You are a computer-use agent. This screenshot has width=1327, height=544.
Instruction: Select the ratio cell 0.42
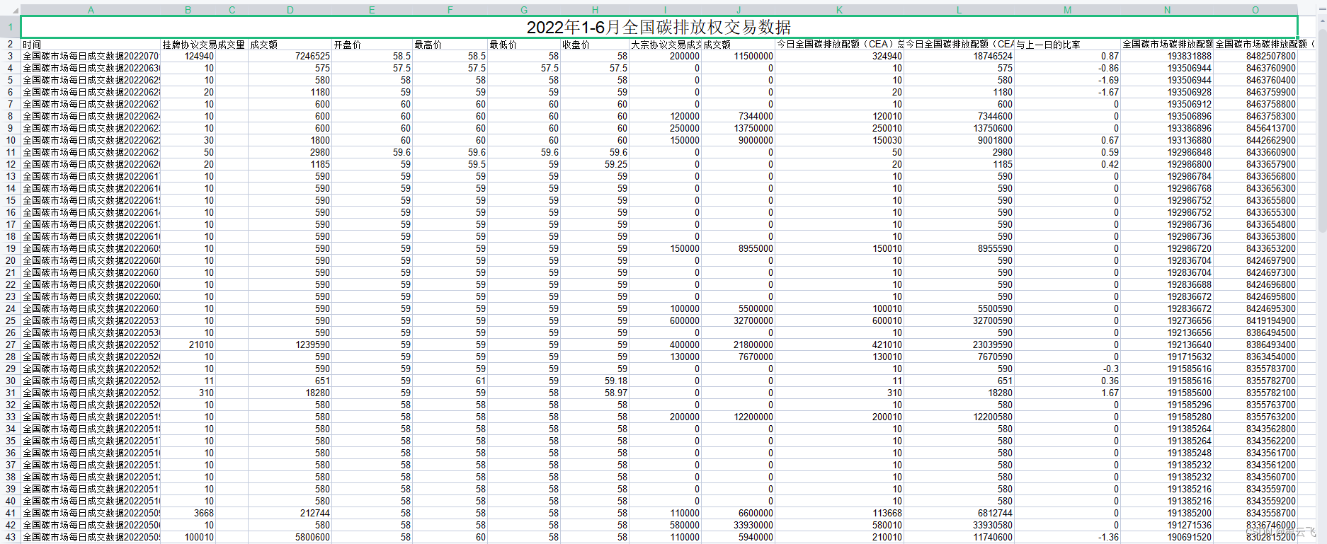tap(1067, 164)
